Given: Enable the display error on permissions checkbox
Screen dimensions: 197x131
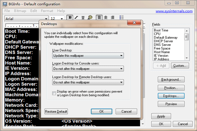Looking at the screenshot, I should 54,93.
